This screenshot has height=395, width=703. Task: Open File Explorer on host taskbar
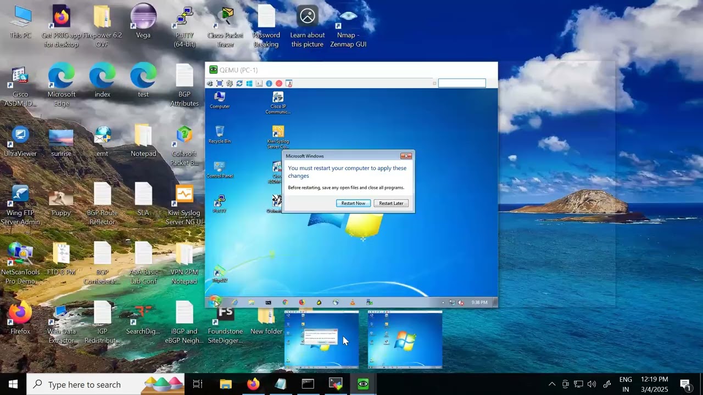(x=226, y=384)
